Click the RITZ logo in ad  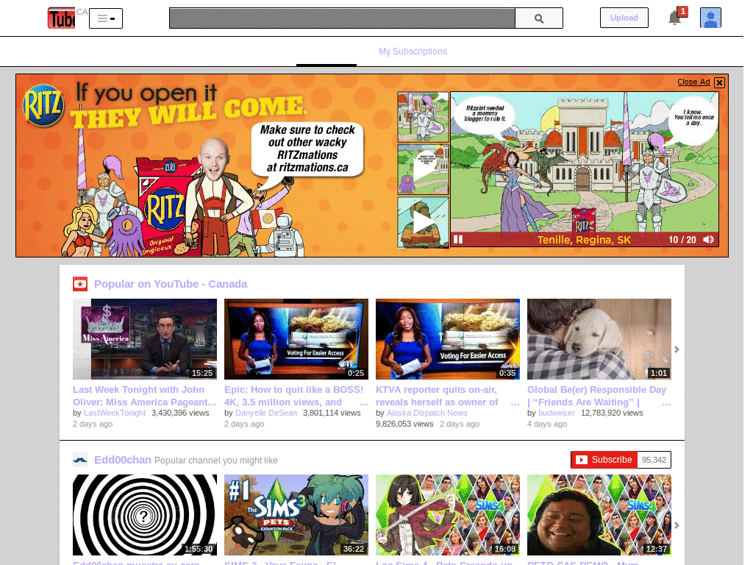43,105
